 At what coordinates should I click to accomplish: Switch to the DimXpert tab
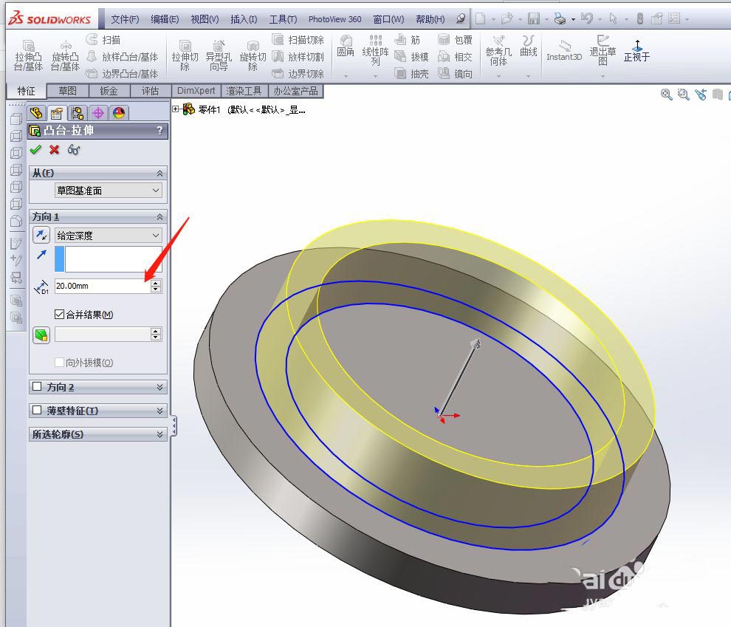pyautogui.click(x=196, y=91)
